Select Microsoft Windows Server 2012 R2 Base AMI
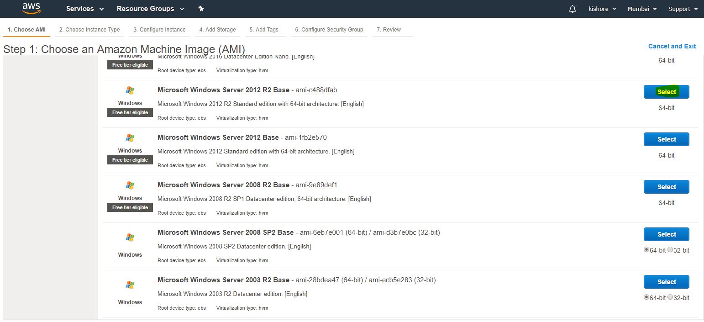Viewport: 704px width, 322px height. (666, 92)
